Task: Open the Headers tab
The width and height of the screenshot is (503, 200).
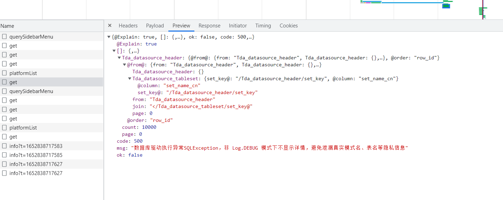Action: click(x=128, y=26)
